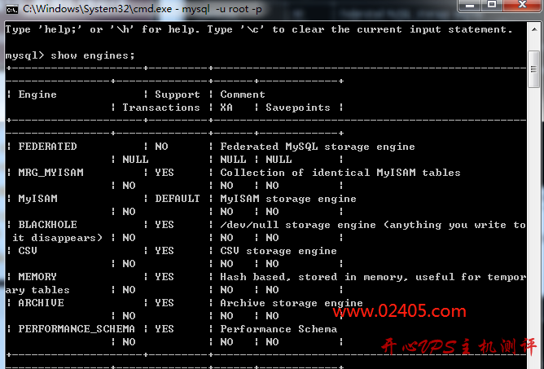Click 'Collection of identical MyISAM tables' comment
This screenshot has height=369, width=544.
coord(340,173)
